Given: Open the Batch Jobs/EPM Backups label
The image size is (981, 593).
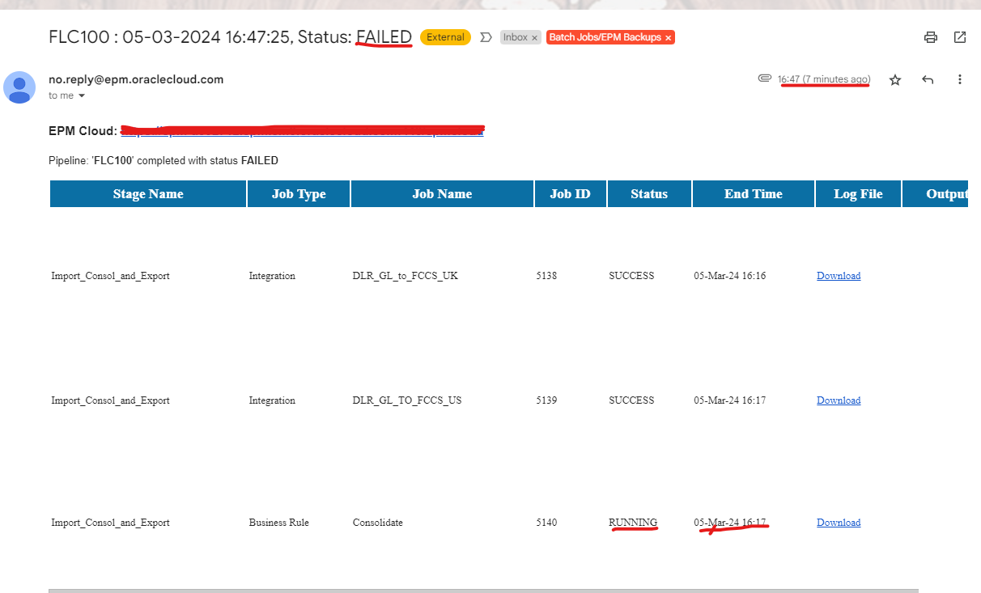Looking at the screenshot, I should coord(605,37).
